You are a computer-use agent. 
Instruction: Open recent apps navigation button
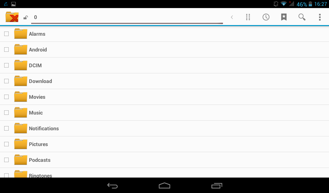point(217,186)
